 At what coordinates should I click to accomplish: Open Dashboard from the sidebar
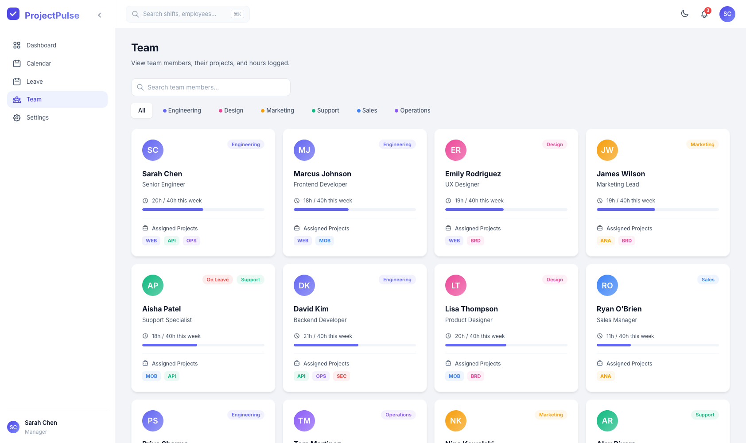41,45
